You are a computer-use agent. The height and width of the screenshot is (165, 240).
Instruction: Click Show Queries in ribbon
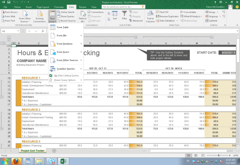click(x=65, y=16)
